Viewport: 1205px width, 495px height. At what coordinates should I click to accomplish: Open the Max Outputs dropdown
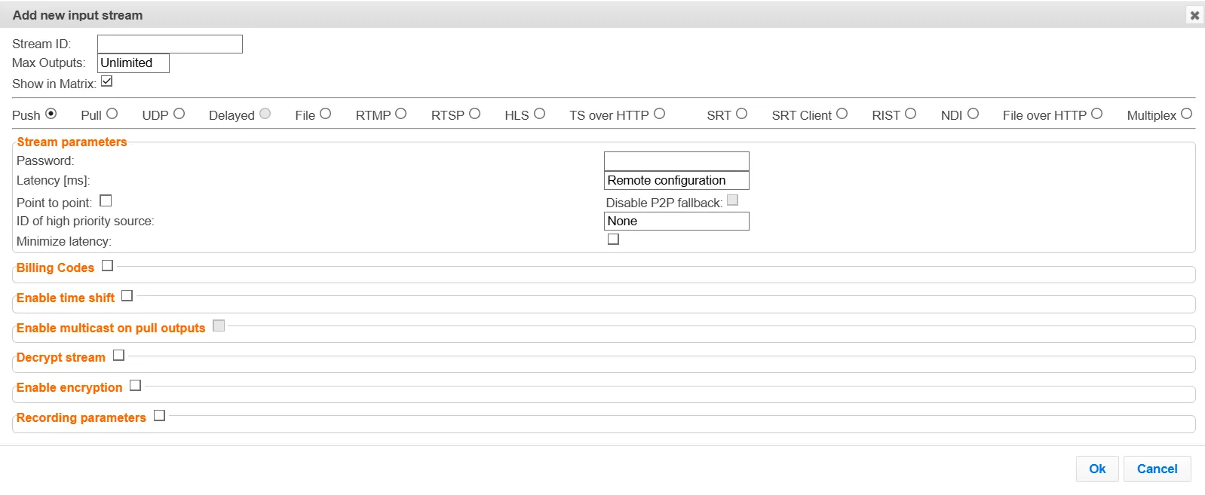pos(133,63)
